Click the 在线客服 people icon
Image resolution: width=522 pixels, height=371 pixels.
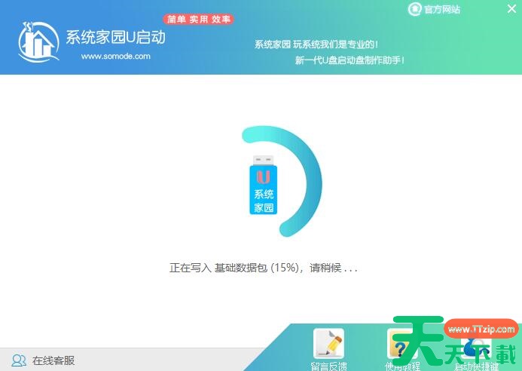point(19,360)
